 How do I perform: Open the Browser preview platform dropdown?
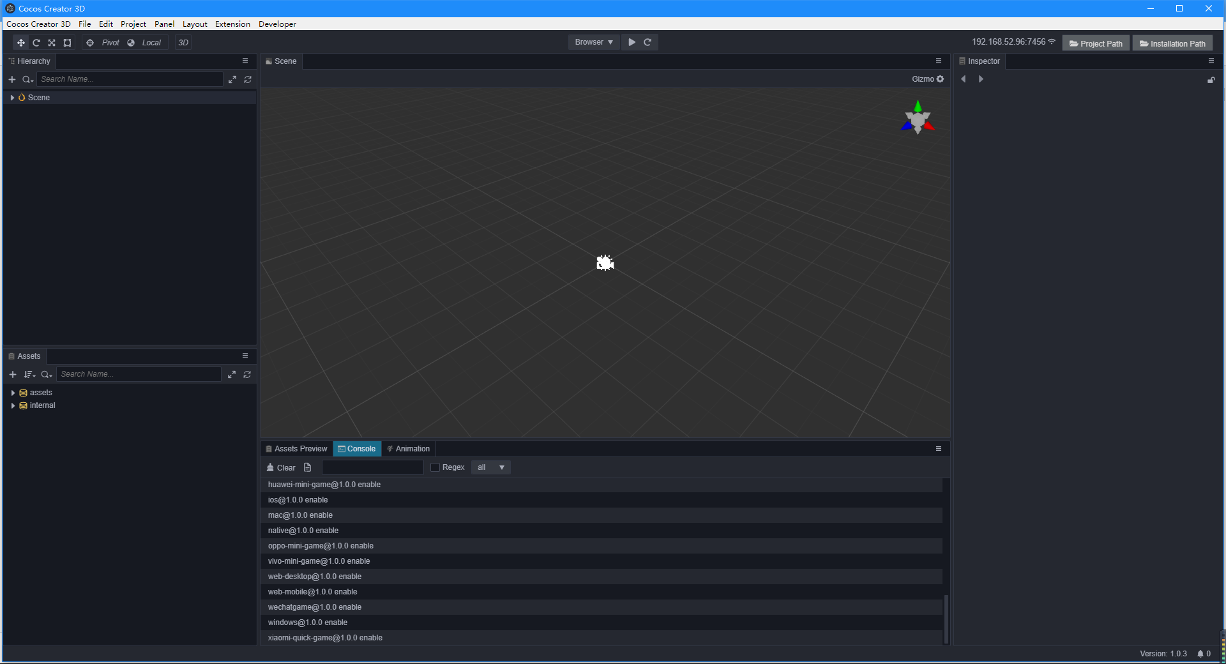[594, 42]
